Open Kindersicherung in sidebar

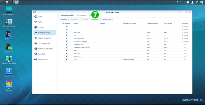tap(45, 43)
